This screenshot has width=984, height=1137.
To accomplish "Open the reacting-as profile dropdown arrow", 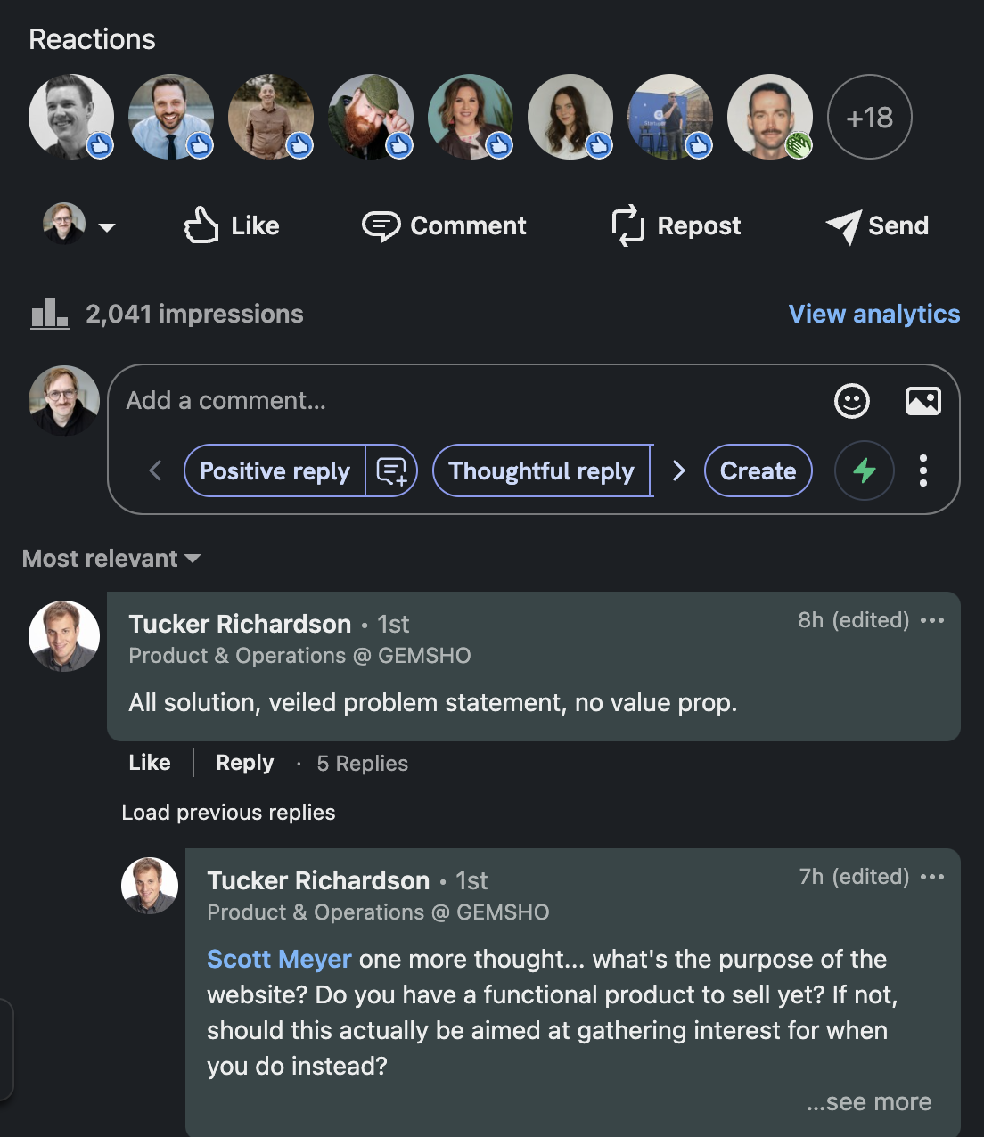I will click(x=107, y=227).
